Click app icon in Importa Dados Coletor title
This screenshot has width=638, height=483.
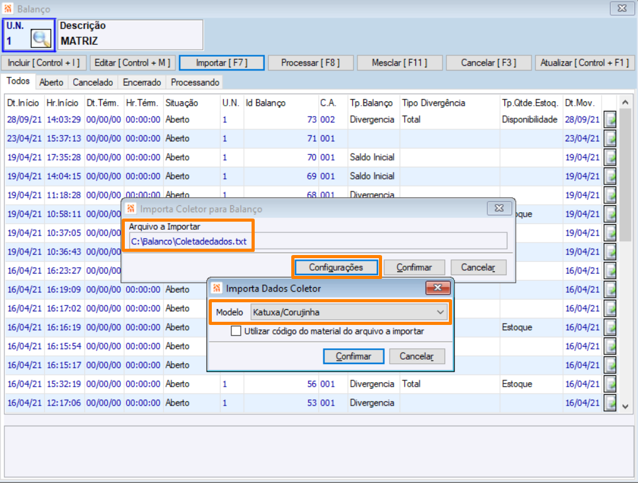(217, 288)
